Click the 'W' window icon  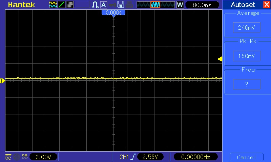[x=180, y=5]
